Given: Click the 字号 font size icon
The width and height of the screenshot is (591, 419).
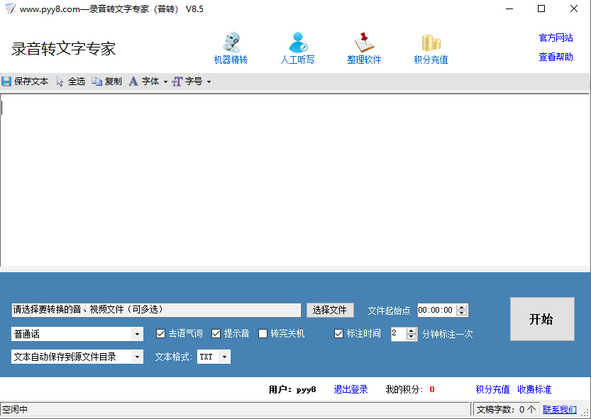Looking at the screenshot, I should 177,82.
